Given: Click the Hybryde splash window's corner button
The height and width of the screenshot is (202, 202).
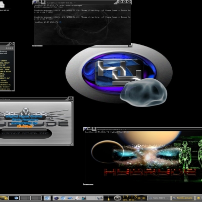Looking at the screenshot, I should (x=70, y=98).
